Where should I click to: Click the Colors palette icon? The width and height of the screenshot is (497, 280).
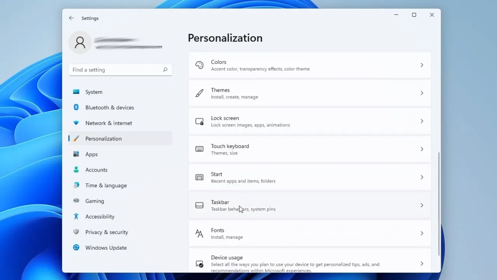tap(199, 65)
